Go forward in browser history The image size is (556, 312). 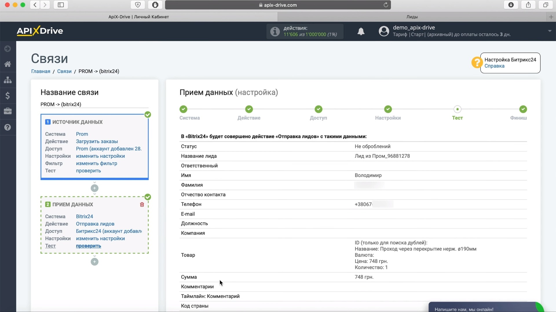click(x=45, y=5)
